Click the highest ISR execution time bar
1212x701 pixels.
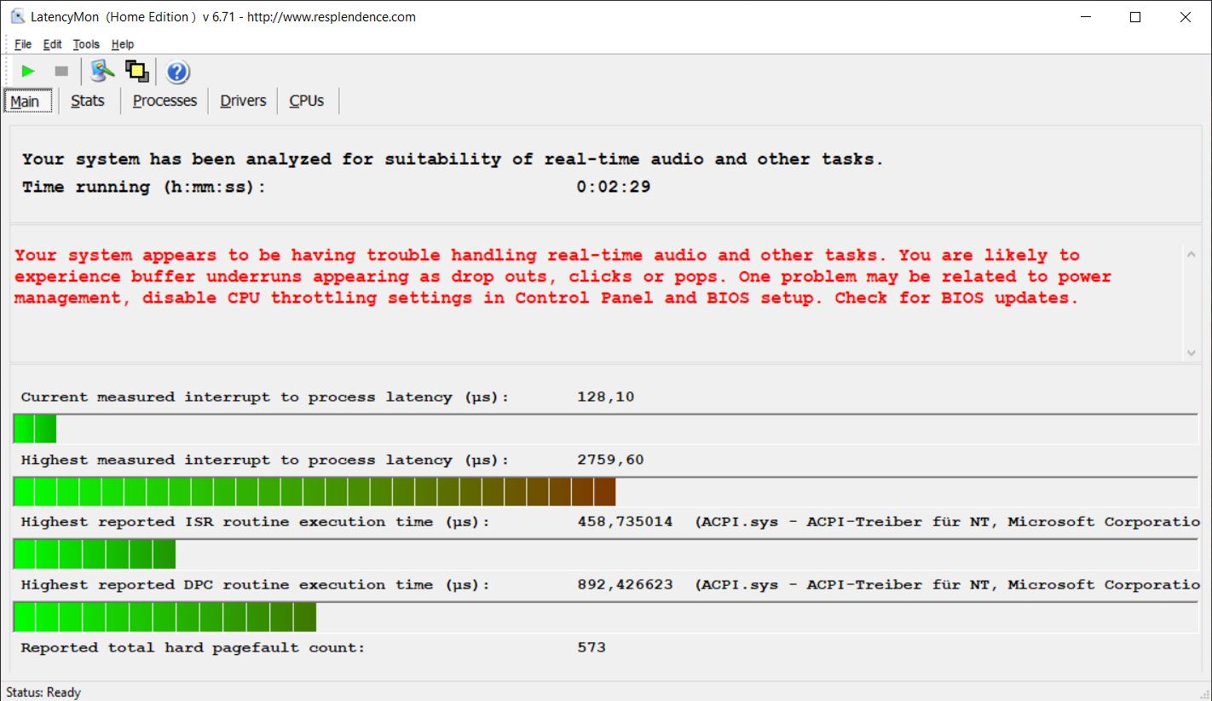[x=605, y=554]
